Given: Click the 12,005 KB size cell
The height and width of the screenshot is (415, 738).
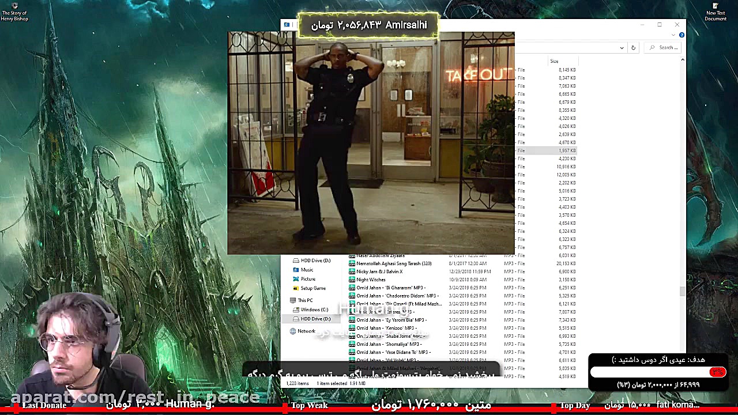Looking at the screenshot, I should click(x=566, y=175).
